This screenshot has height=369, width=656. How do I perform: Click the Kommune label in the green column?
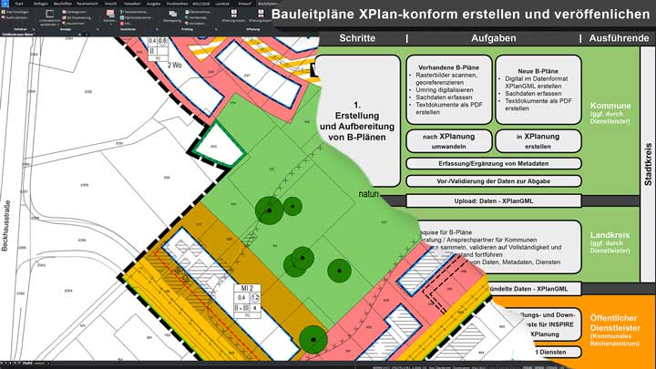click(610, 106)
